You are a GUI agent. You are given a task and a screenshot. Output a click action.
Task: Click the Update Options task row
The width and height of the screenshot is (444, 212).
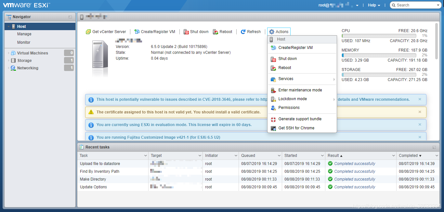(258, 187)
